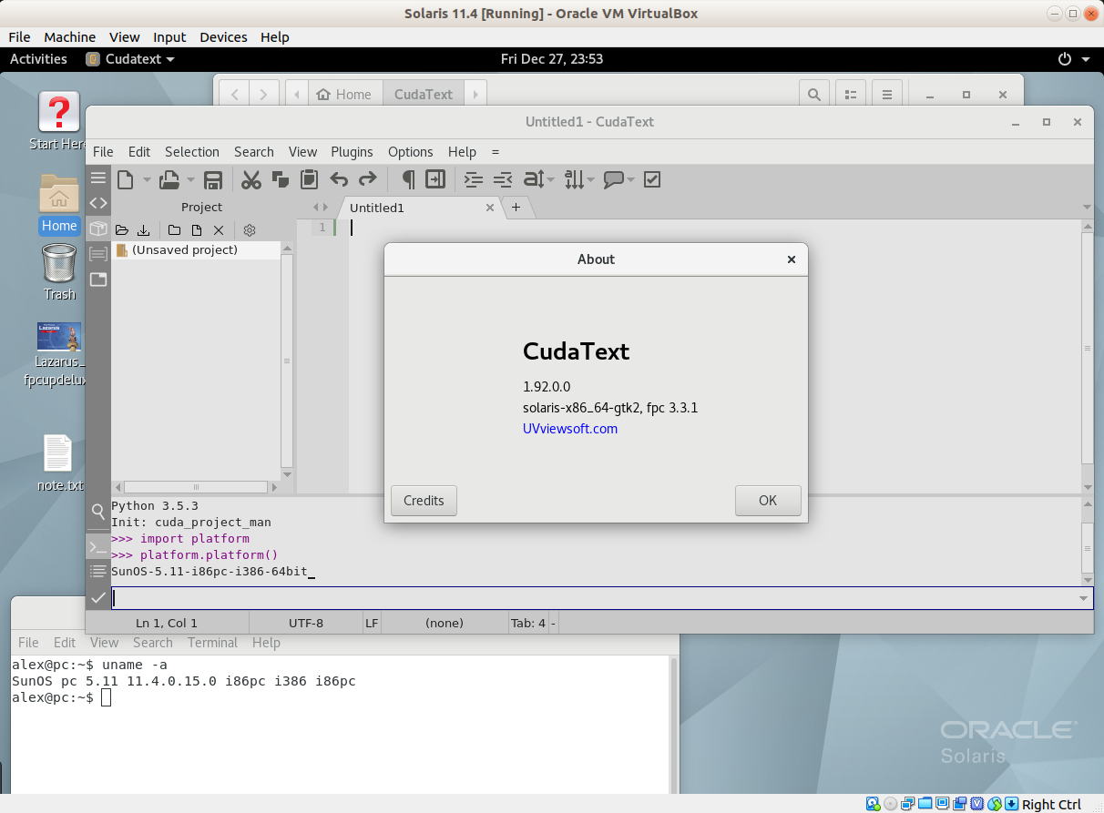Screen dimensions: 1104x813
Task: Save project icon in Project panel
Action: click(x=143, y=230)
